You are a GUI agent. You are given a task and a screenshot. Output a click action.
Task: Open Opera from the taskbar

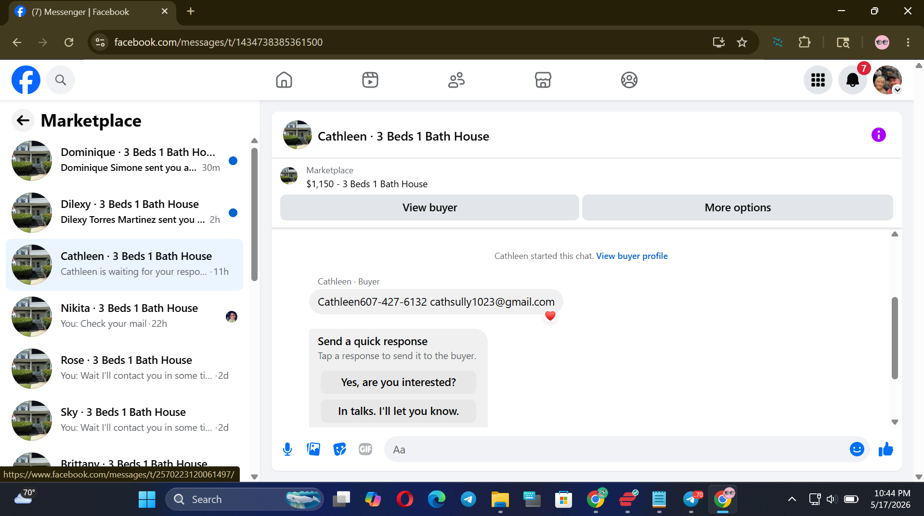tap(405, 499)
